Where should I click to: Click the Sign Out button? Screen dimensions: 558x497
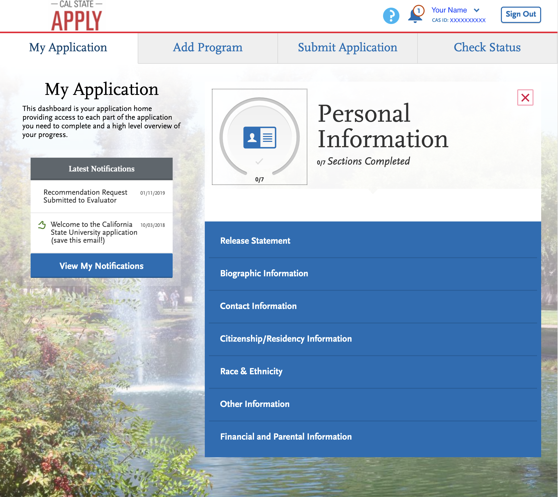coord(520,14)
